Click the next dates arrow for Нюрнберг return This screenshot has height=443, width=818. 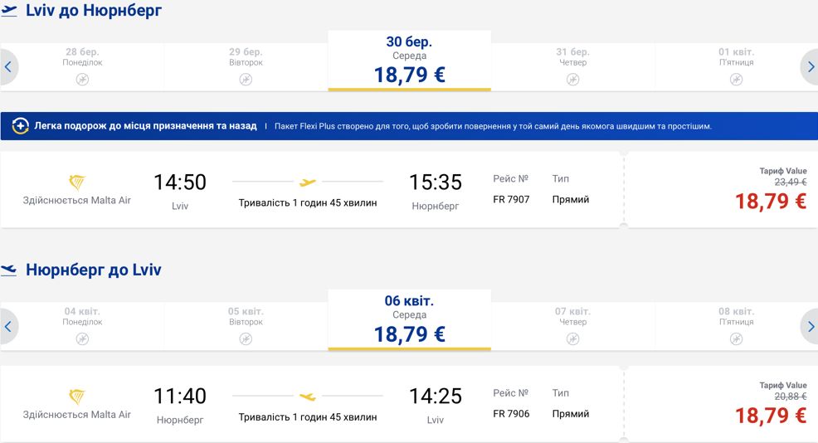pyautogui.click(x=811, y=327)
